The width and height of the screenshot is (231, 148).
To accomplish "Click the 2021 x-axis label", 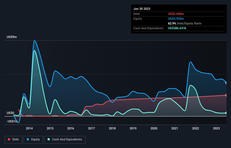I will (x=175, y=128).
